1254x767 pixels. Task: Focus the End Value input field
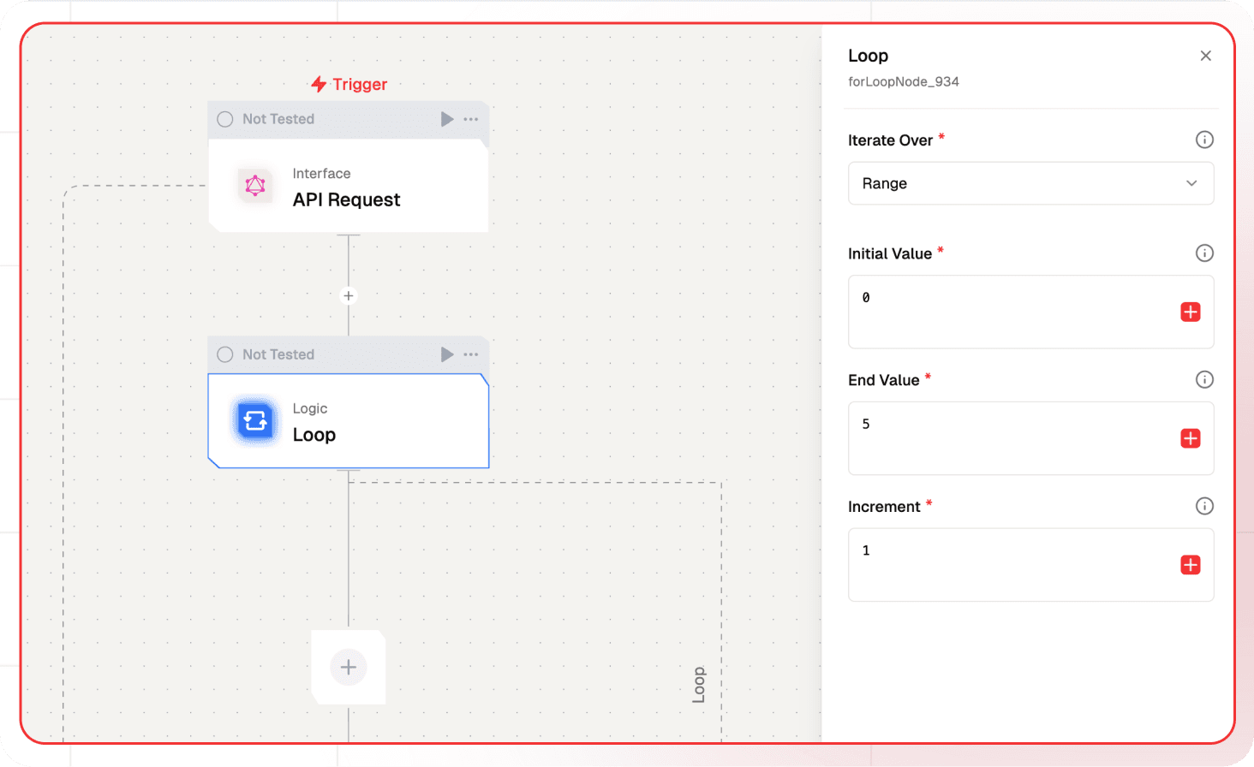pos(1030,438)
